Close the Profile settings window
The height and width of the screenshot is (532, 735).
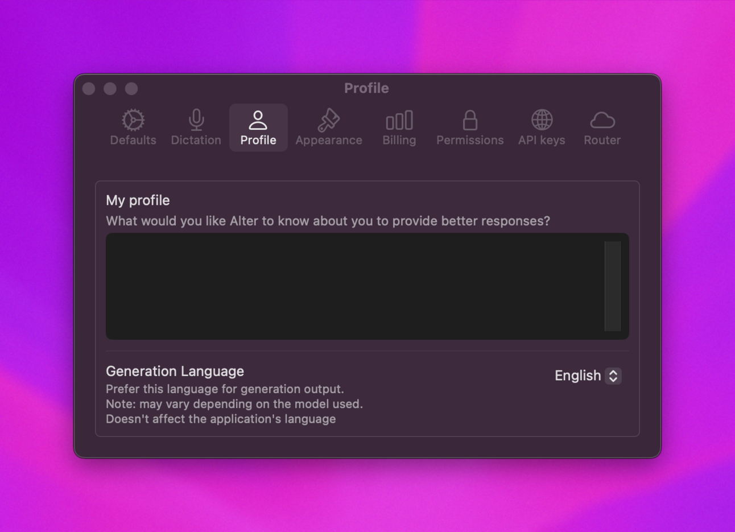[89, 89]
